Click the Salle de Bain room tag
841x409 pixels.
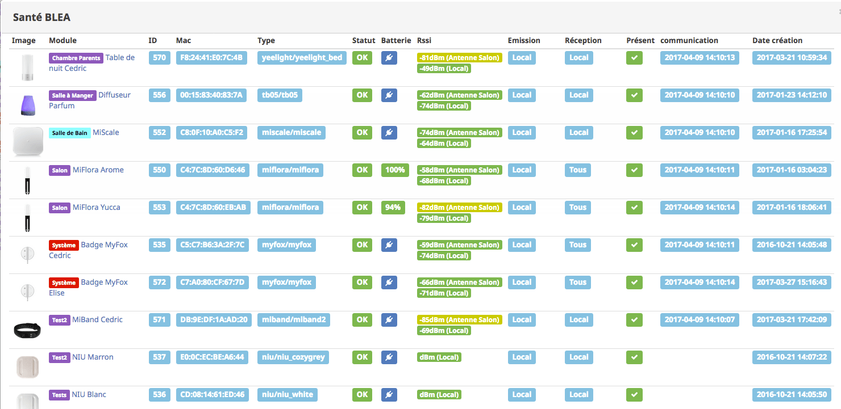point(70,133)
